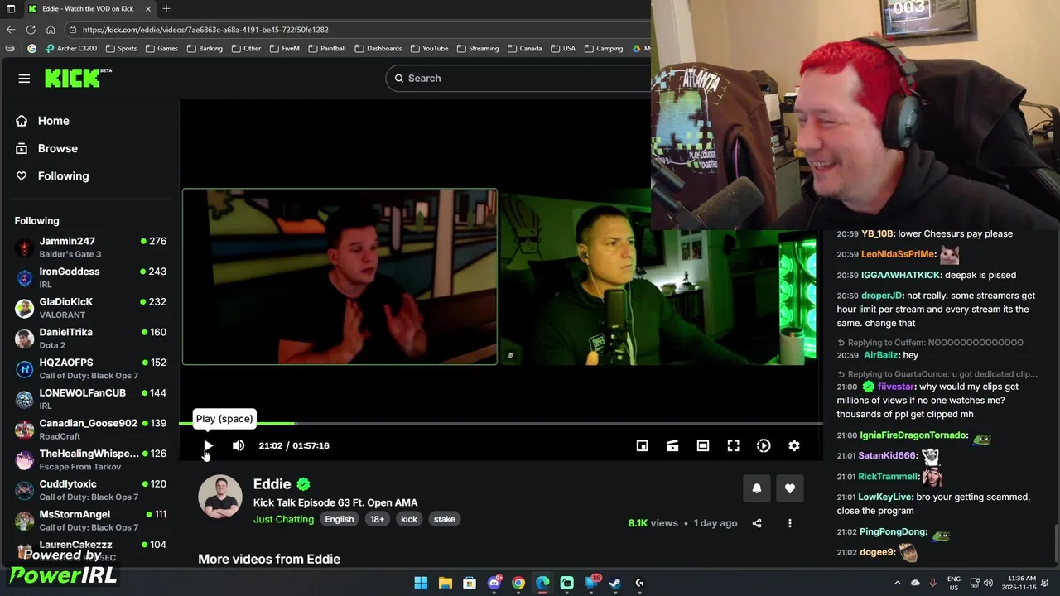The image size is (1060, 596).
Task: Open the Kick hamburger sidebar menu
Action: pyautogui.click(x=24, y=78)
